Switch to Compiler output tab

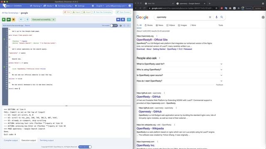coord(11,140)
